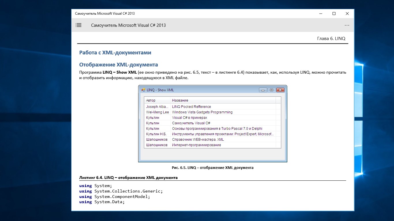Screen dimensions: 394x221
Task: Click bold text LINQ – Show XML in paragraph
Action: click(x=120, y=73)
